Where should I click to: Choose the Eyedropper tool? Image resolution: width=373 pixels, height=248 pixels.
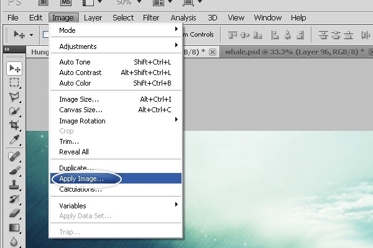14,138
